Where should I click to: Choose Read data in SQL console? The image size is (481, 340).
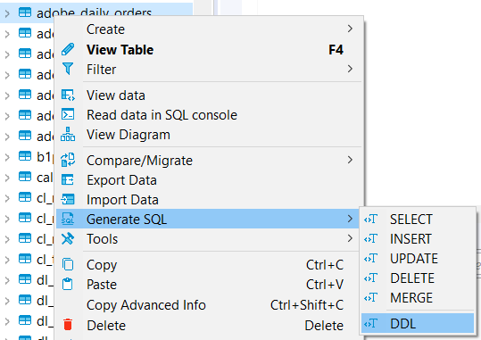click(208, 115)
